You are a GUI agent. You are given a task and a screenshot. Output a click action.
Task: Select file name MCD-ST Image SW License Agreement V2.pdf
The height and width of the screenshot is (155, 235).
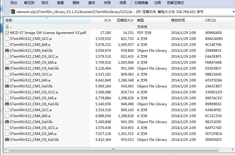pyautogui.click(x=48, y=33)
